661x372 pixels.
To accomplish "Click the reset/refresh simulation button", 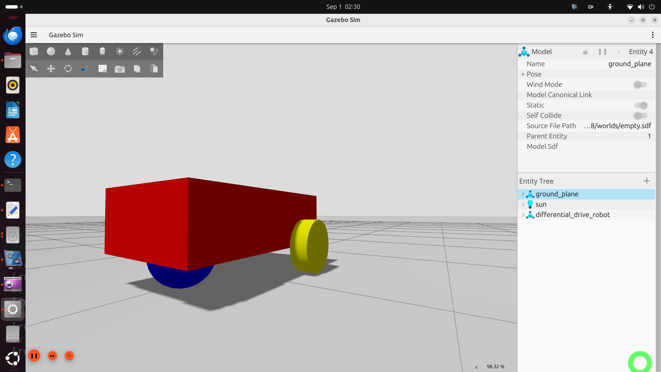I will point(70,356).
